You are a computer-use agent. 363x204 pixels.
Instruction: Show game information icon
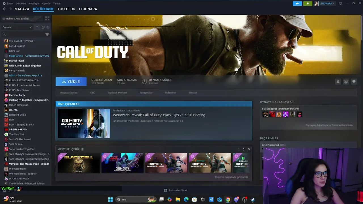pos(346,82)
